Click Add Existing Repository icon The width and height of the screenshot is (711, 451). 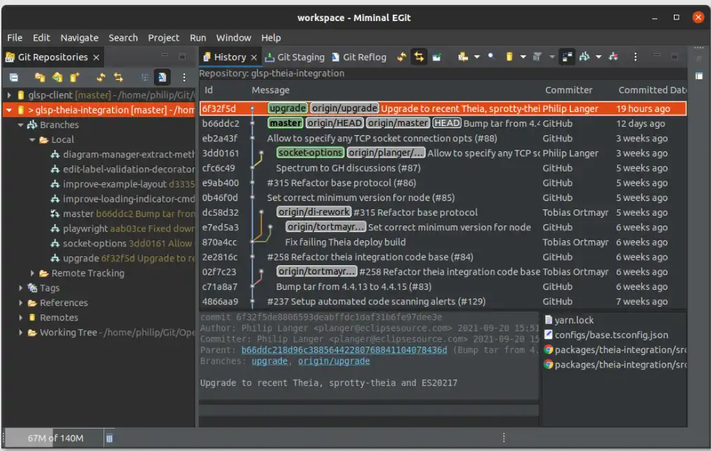click(40, 77)
